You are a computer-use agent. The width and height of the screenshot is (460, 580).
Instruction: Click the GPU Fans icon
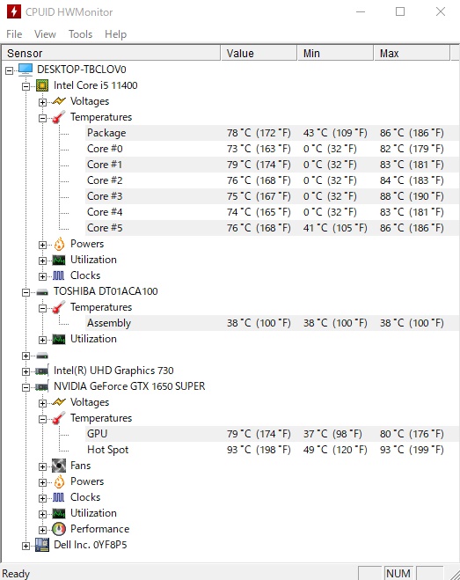coord(59,466)
